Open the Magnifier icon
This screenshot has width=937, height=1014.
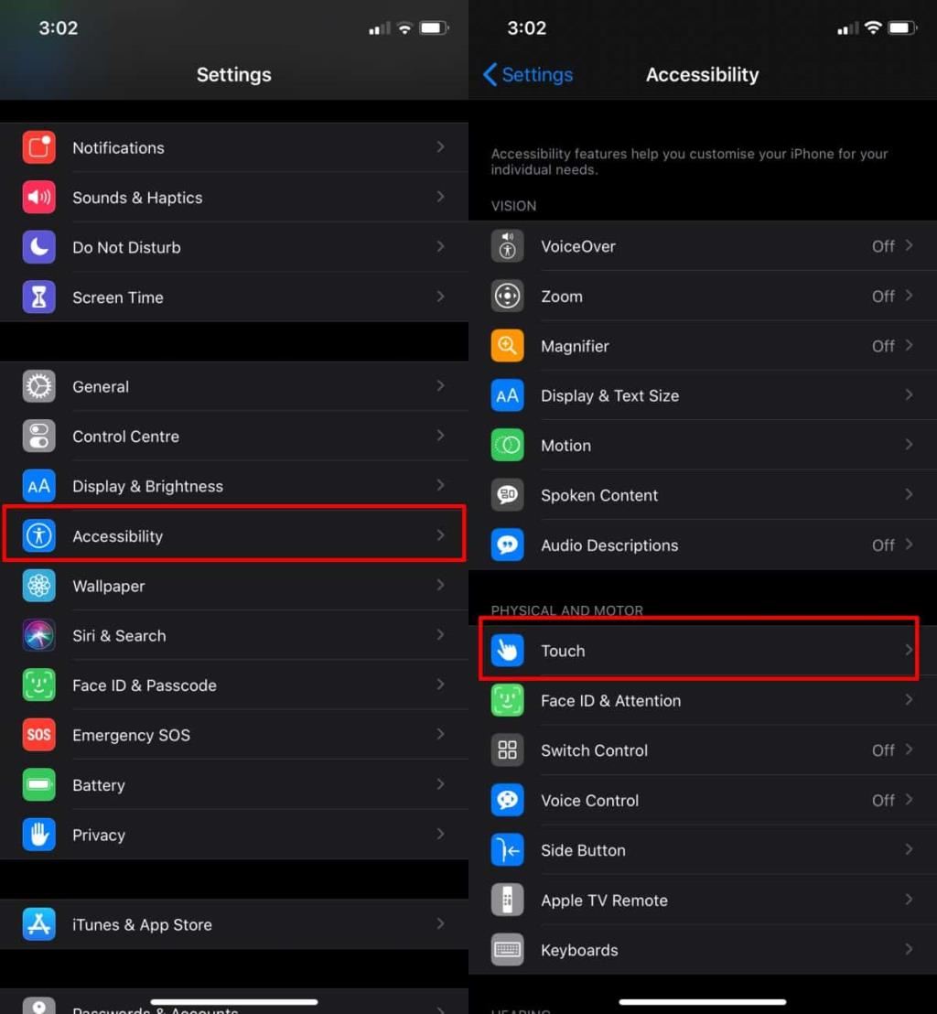click(507, 346)
